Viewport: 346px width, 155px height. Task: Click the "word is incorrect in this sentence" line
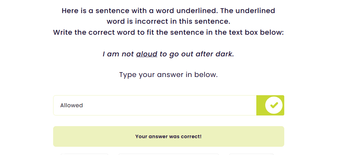coord(168,22)
